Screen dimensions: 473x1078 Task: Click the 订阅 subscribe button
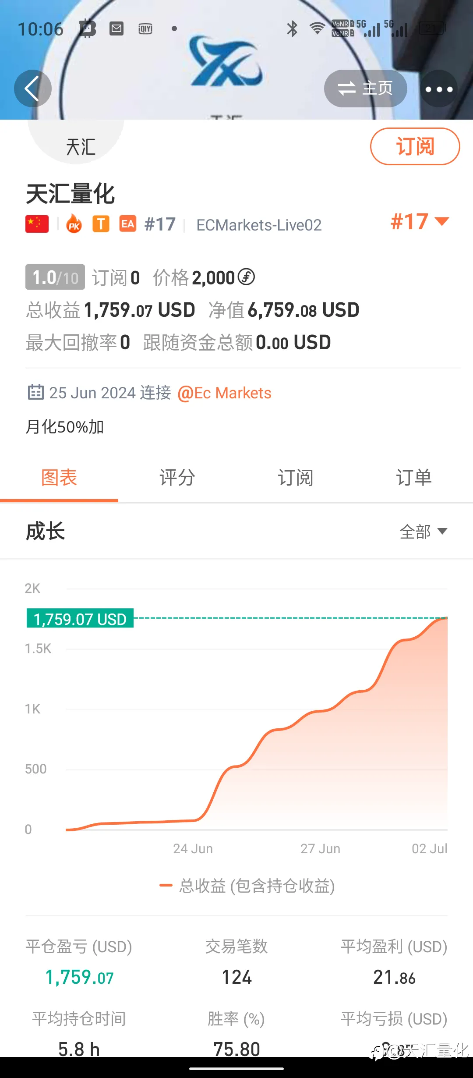(415, 146)
